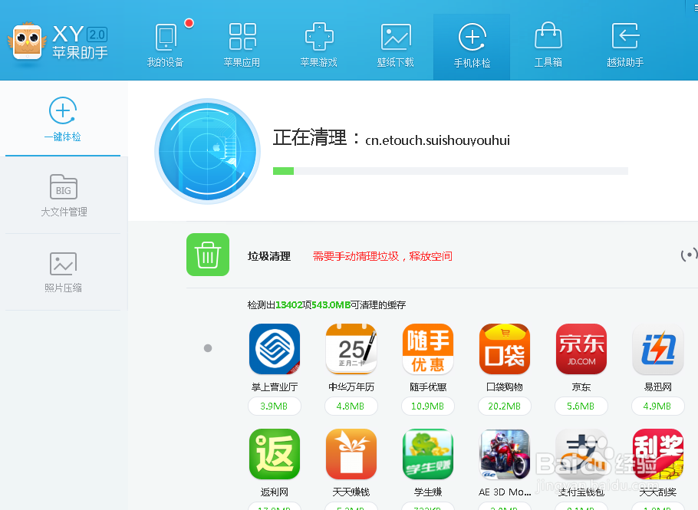Click the green trash can 垃圾清理 icon
This screenshot has width=698, height=510.
[x=208, y=255]
